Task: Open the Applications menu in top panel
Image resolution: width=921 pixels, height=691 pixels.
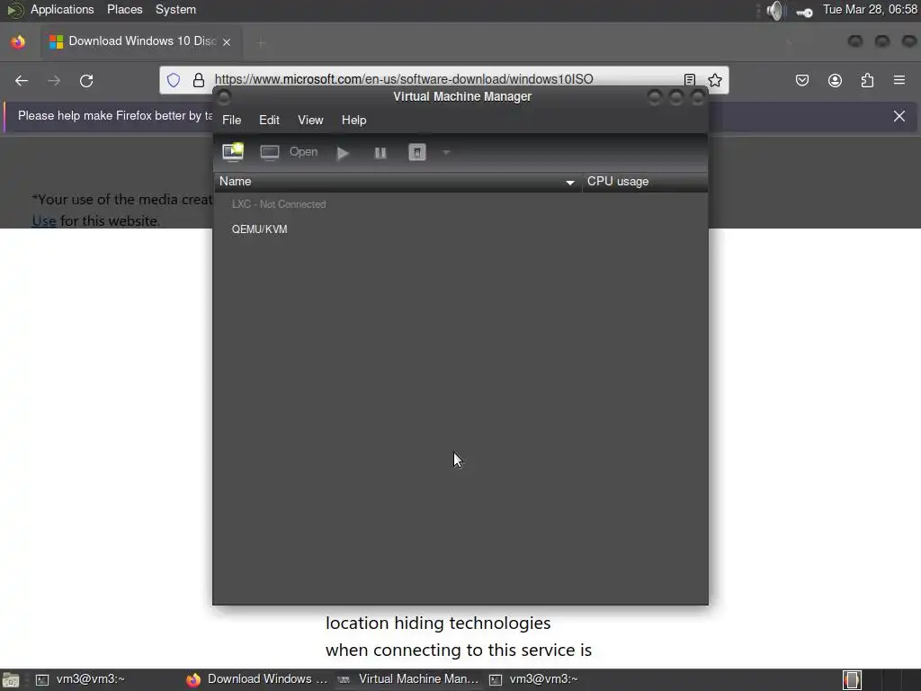Action: (62, 9)
